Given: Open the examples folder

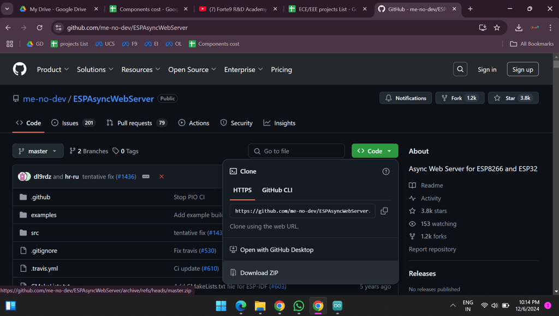Looking at the screenshot, I should click(x=44, y=215).
